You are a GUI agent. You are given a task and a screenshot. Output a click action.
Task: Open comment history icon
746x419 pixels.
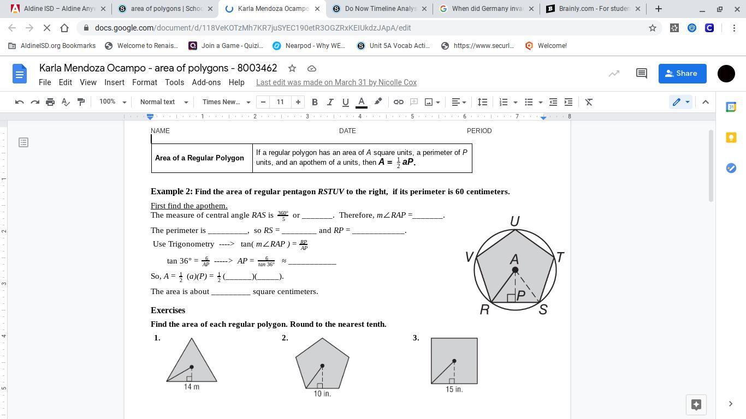642,73
